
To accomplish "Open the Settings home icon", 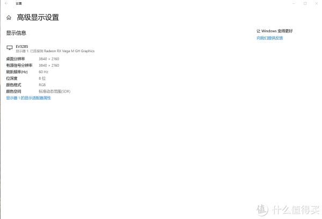I will coord(9,18).
